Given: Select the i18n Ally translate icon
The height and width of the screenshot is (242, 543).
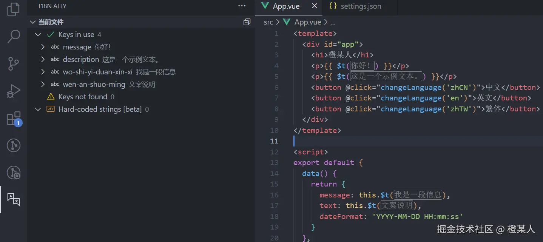Looking at the screenshot, I should [x=14, y=199].
